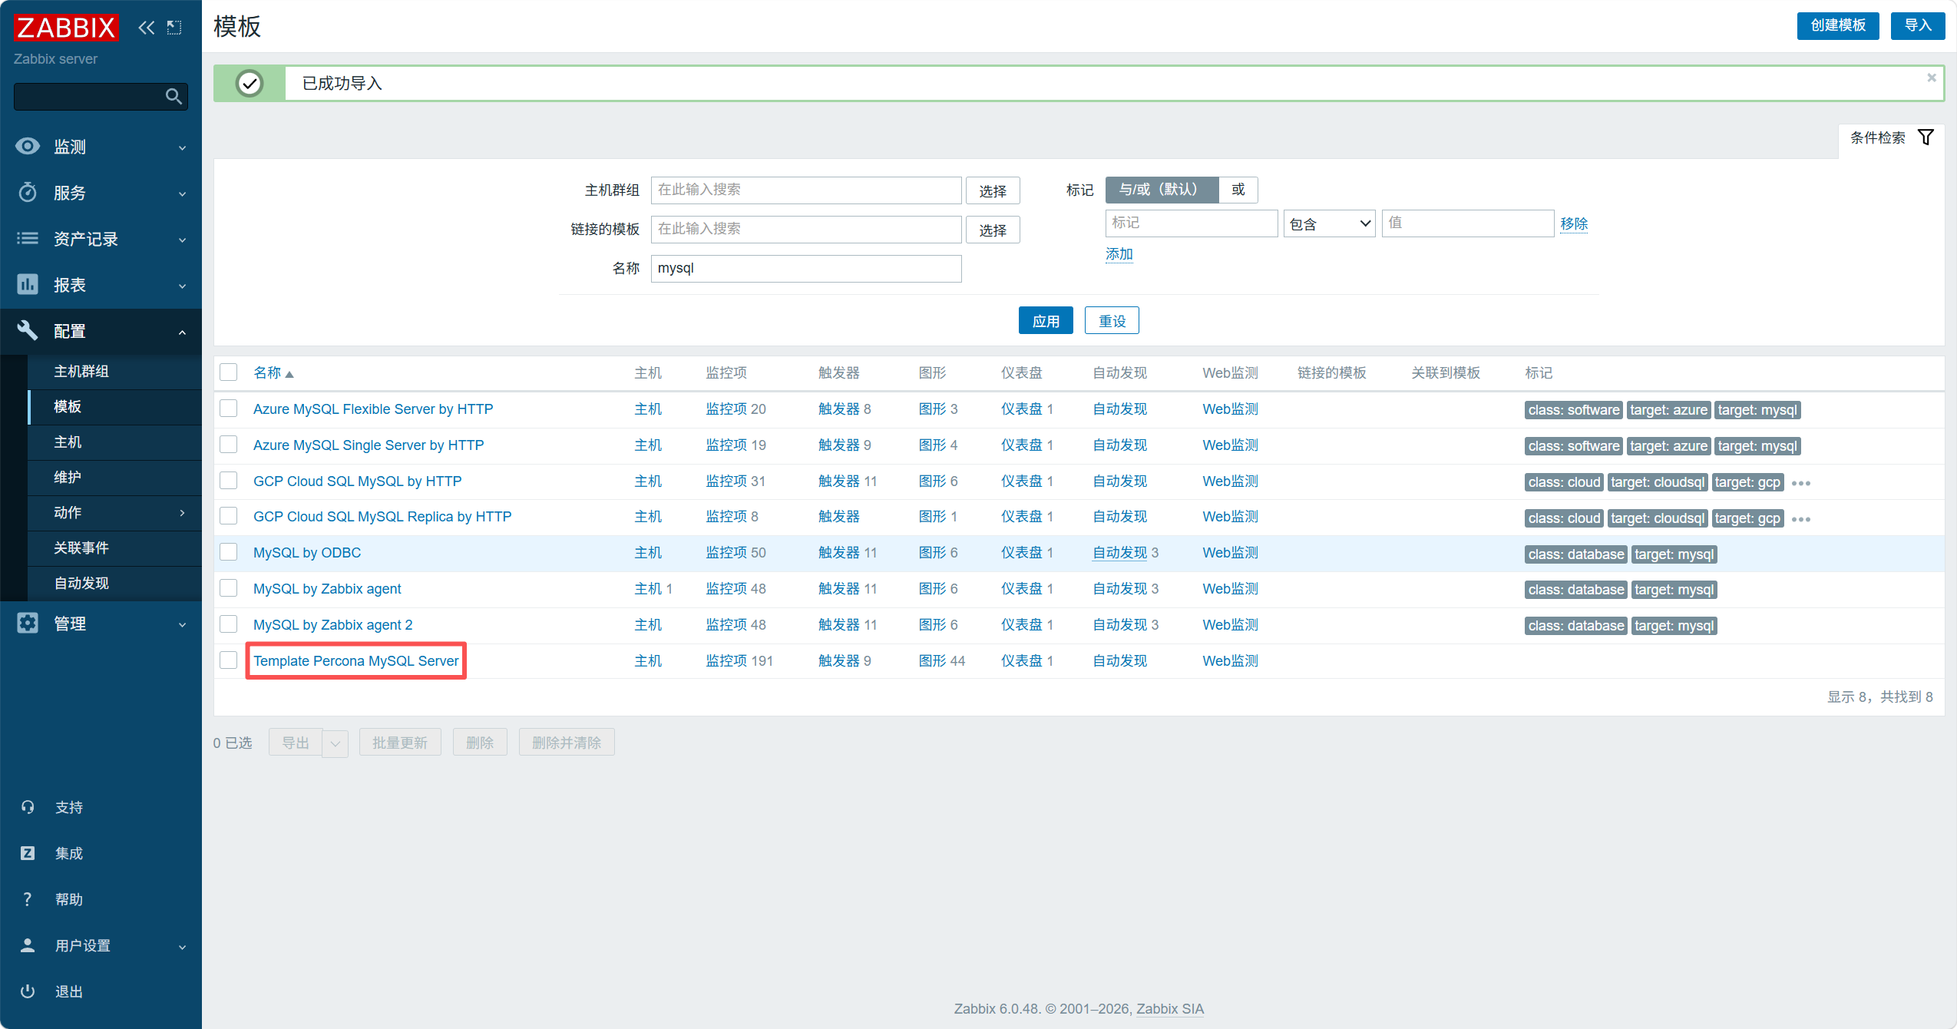Select the 与/或 (默认) tag mode
This screenshot has width=1957, height=1029.
click(x=1162, y=190)
